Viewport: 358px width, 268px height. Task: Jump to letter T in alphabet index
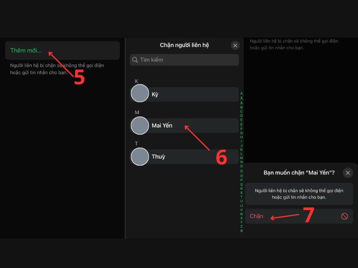[242, 197]
